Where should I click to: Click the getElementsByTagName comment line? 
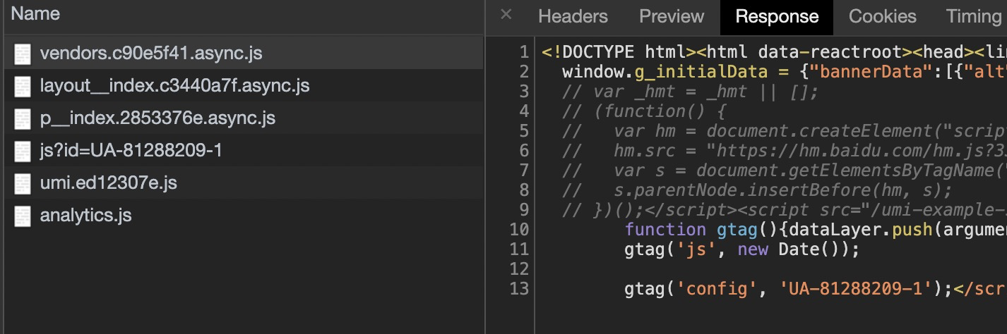(784, 171)
